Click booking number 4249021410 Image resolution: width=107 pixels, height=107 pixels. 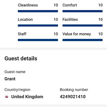click(73, 97)
